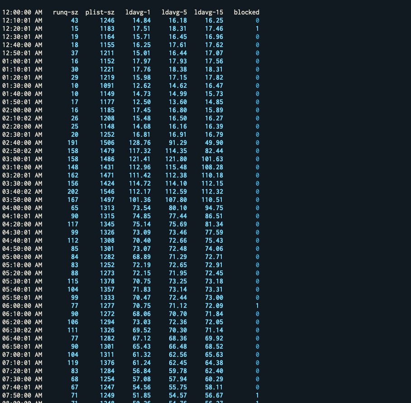Select ldavg-1 value 17.51
Viewport: 411px width, 403px height.
[x=142, y=29]
